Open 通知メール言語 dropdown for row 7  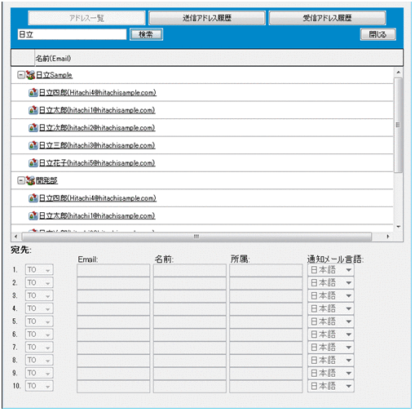click(x=331, y=347)
